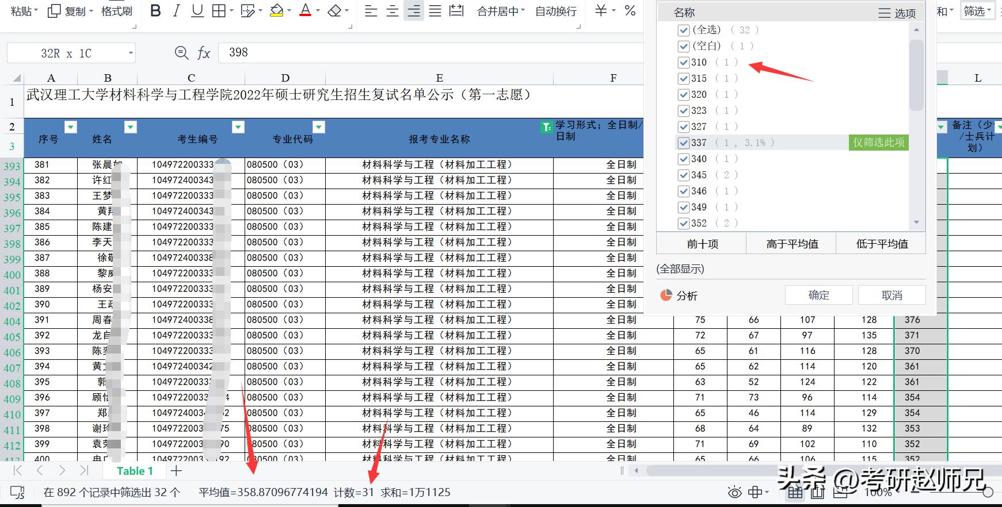Click (全部显示) show all link
This screenshot has height=507, width=1002.
(x=680, y=269)
